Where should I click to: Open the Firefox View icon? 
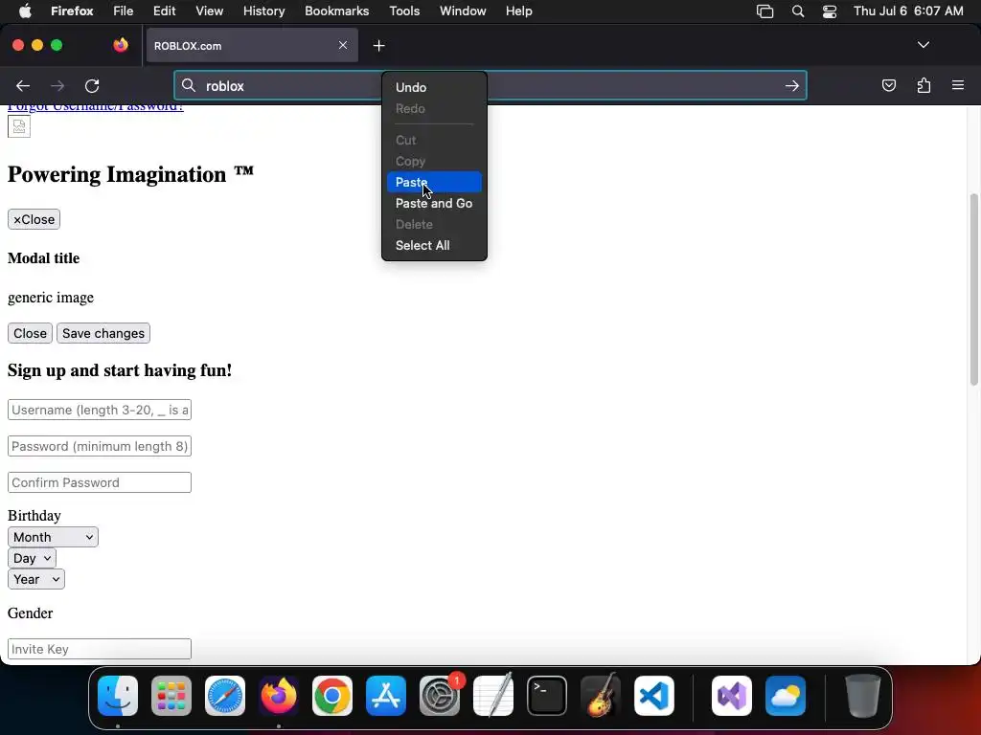tap(121, 45)
